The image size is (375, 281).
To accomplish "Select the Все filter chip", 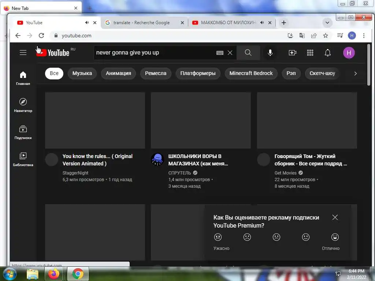I will click(x=54, y=73).
